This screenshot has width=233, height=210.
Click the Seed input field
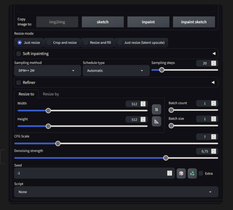pyautogui.click(x=89, y=173)
